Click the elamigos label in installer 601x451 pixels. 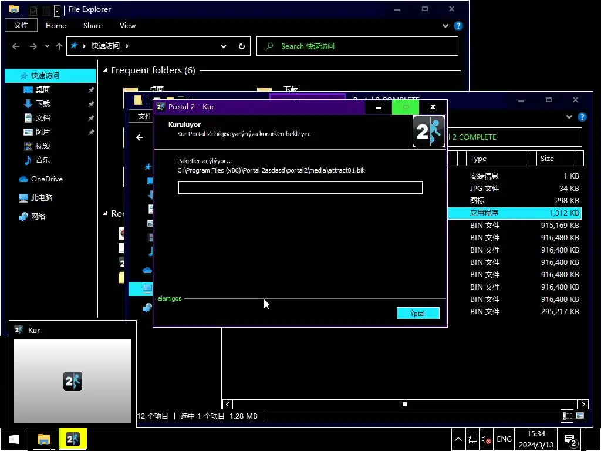click(170, 298)
